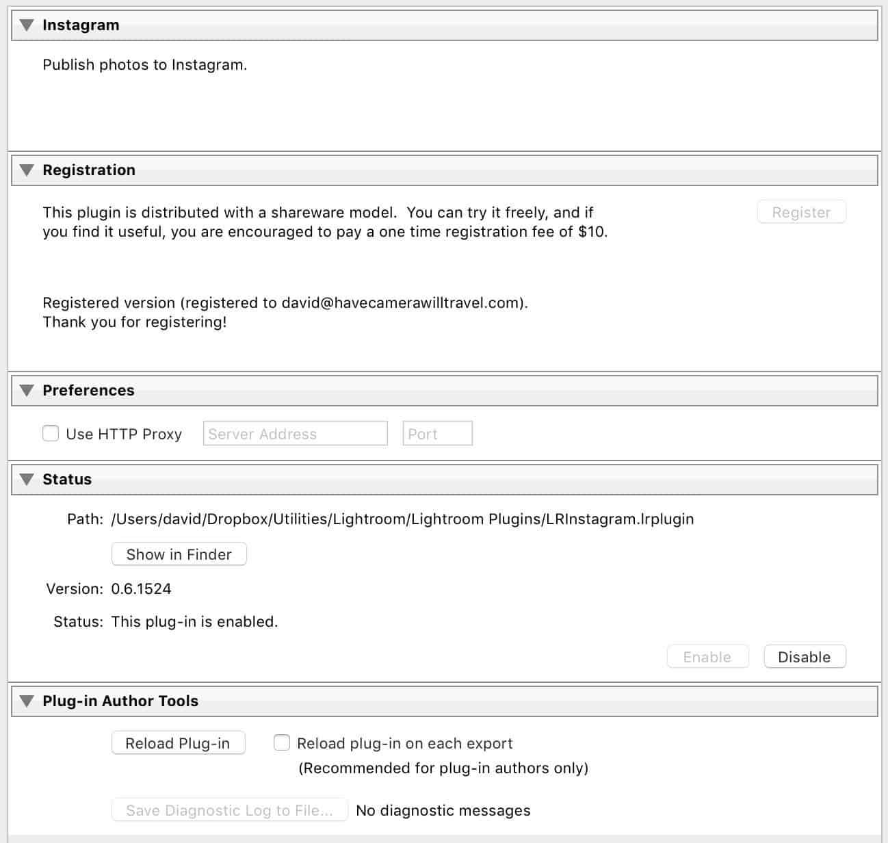Click 'No diagnostic messages' text
Screen dimensions: 888x843
tap(443, 811)
